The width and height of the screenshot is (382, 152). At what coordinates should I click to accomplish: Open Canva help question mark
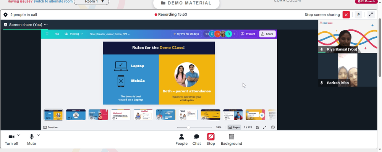(273, 128)
